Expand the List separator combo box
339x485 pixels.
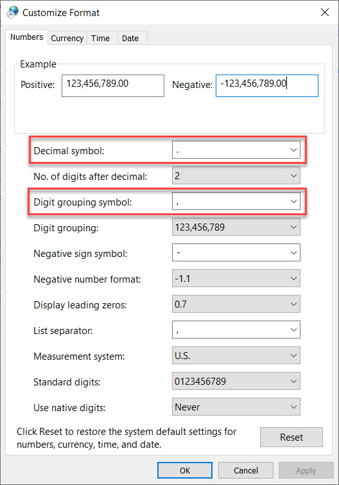coord(236,330)
